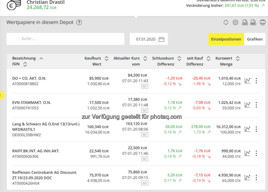
Task: Export the depot as CSV
Action: pos(245,22)
